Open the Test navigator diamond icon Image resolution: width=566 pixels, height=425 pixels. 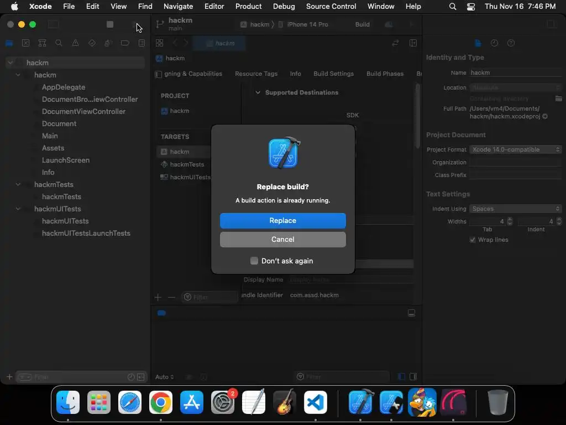[92, 43]
